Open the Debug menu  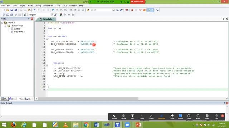click(38, 6)
